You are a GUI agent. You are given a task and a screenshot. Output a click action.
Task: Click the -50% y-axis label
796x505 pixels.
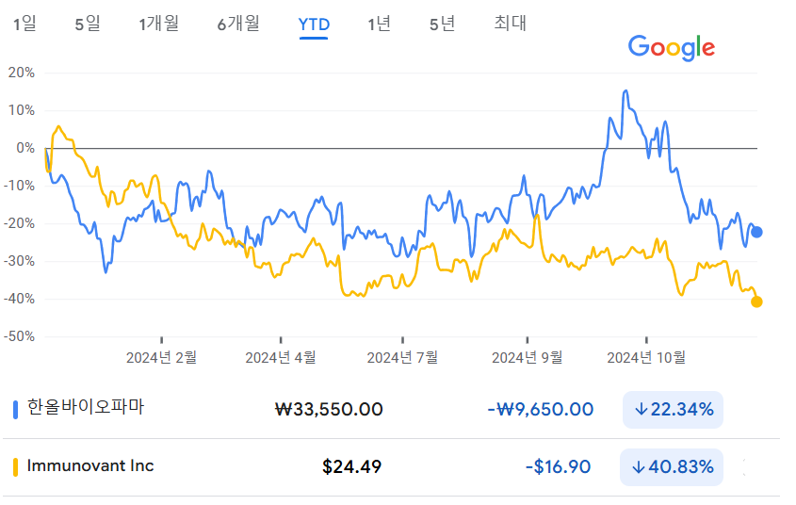click(19, 336)
